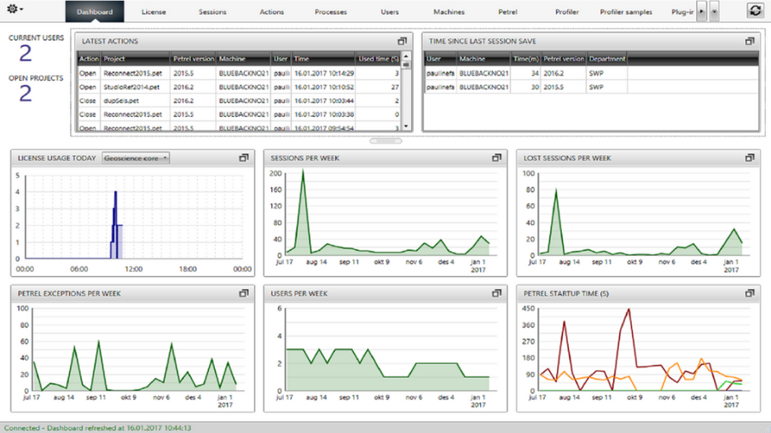Screen dimensions: 771x433
Task: Maximize the License Usage Today chart
Action: coord(244,158)
